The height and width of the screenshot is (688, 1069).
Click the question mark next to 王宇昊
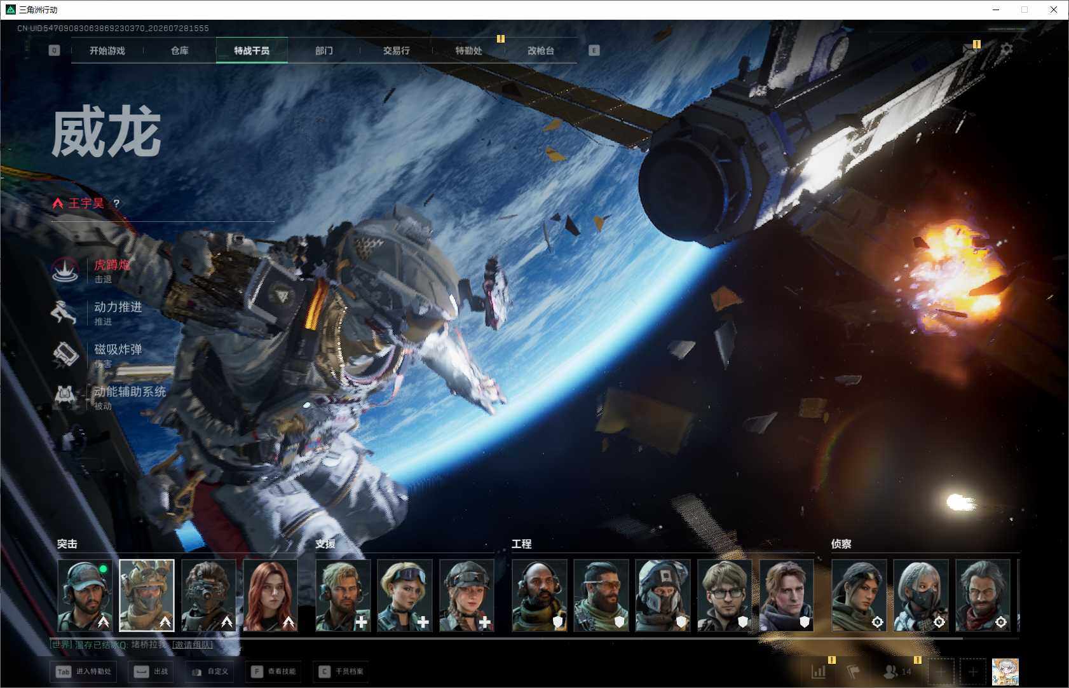[x=116, y=203]
